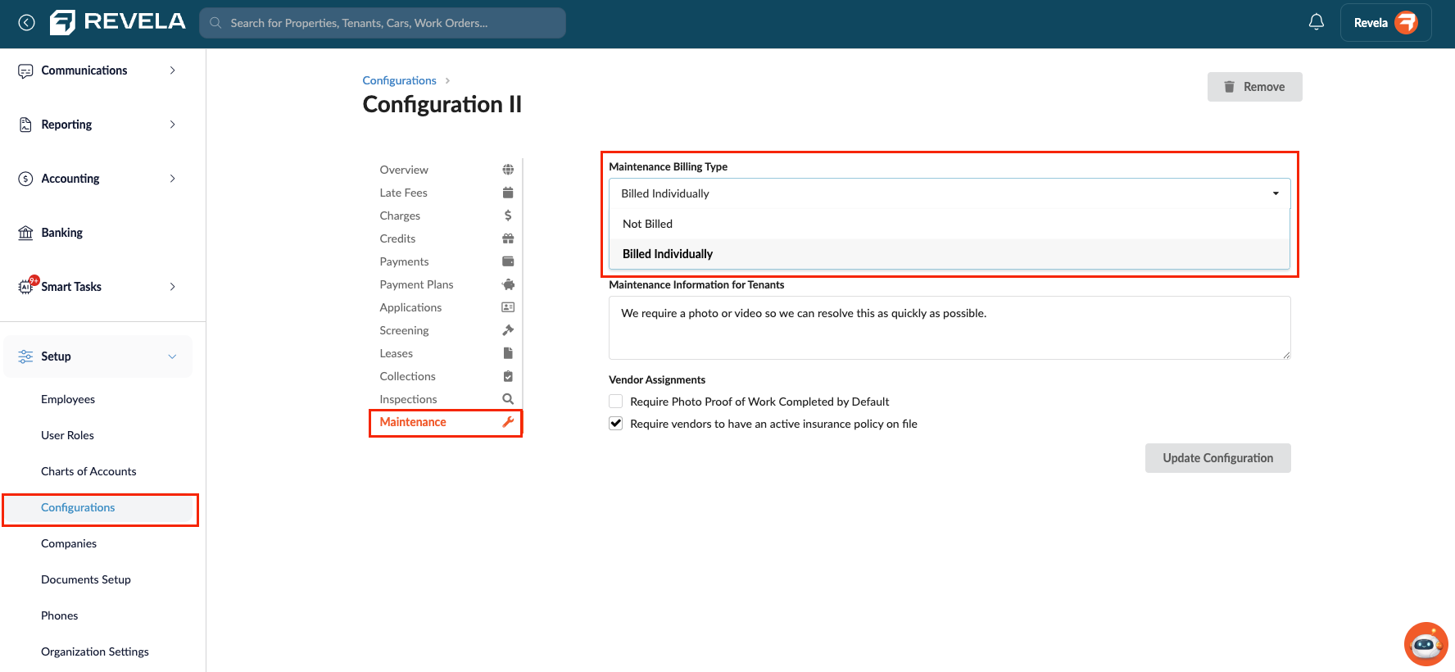Click the Leases file icon
1455x672 pixels.
[508, 353]
